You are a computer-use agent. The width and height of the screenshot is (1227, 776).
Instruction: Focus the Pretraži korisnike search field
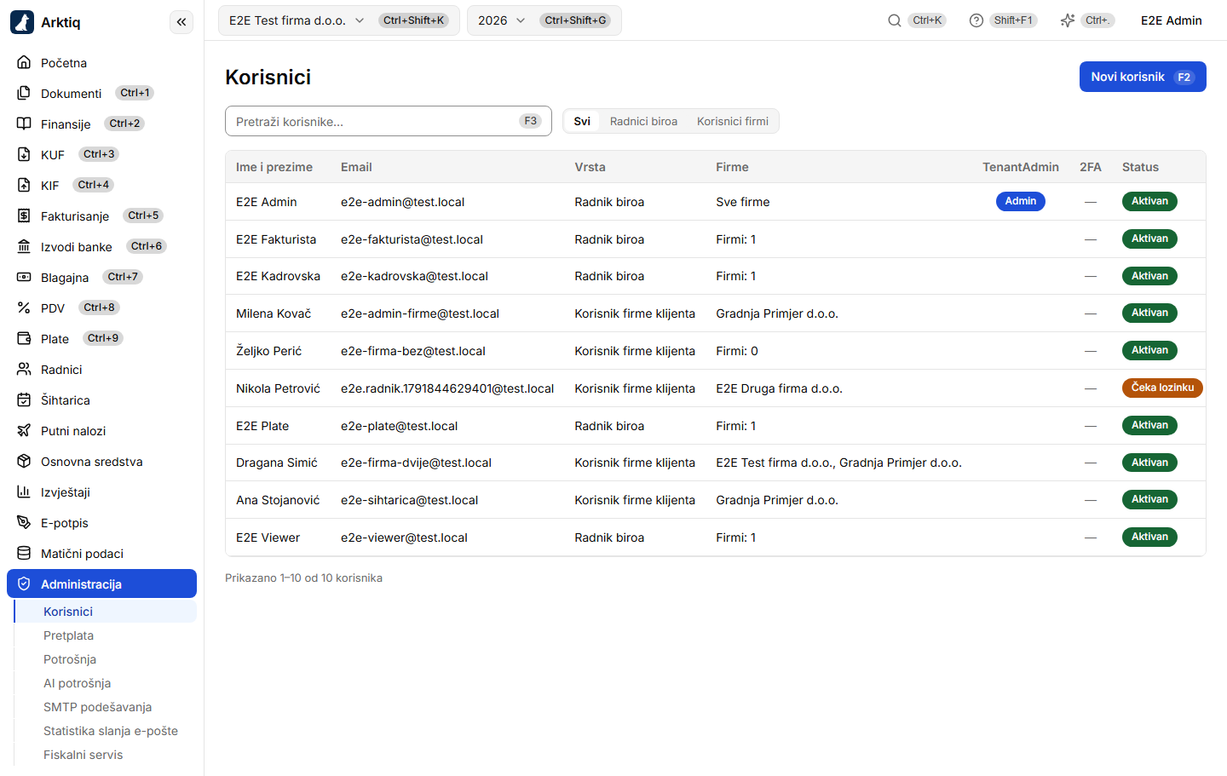click(x=389, y=121)
